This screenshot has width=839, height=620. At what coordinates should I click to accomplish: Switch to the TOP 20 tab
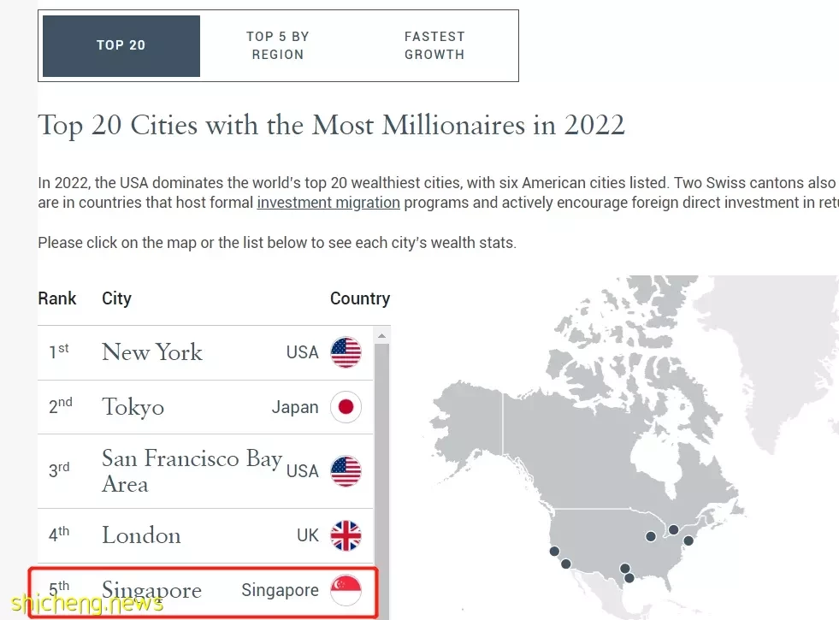pyautogui.click(x=121, y=45)
